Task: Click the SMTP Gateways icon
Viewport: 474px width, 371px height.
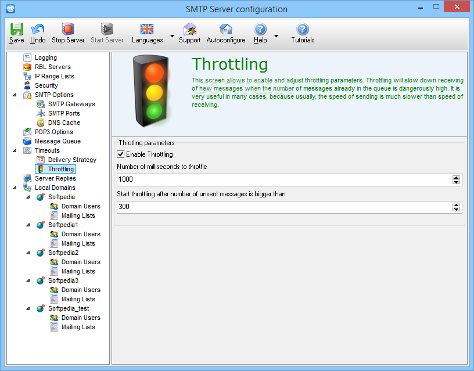Action: (41, 105)
